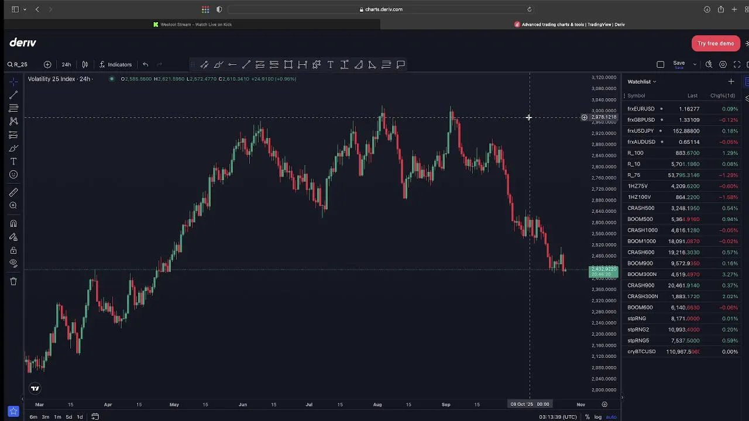Toggle log scale mode
This screenshot has height=421, width=749.
[598, 417]
